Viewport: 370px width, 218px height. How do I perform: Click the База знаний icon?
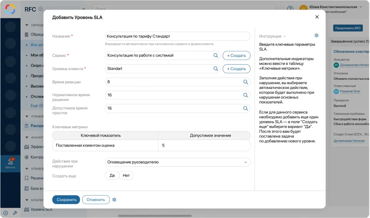tap(27, 188)
